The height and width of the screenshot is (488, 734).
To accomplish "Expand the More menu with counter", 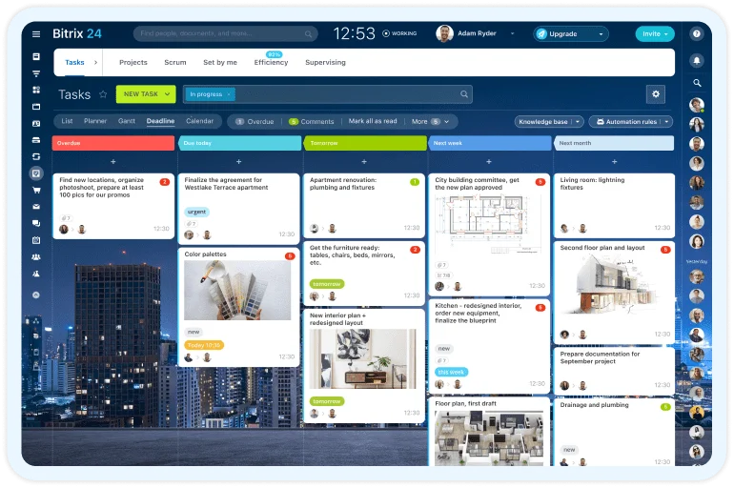I will (427, 122).
